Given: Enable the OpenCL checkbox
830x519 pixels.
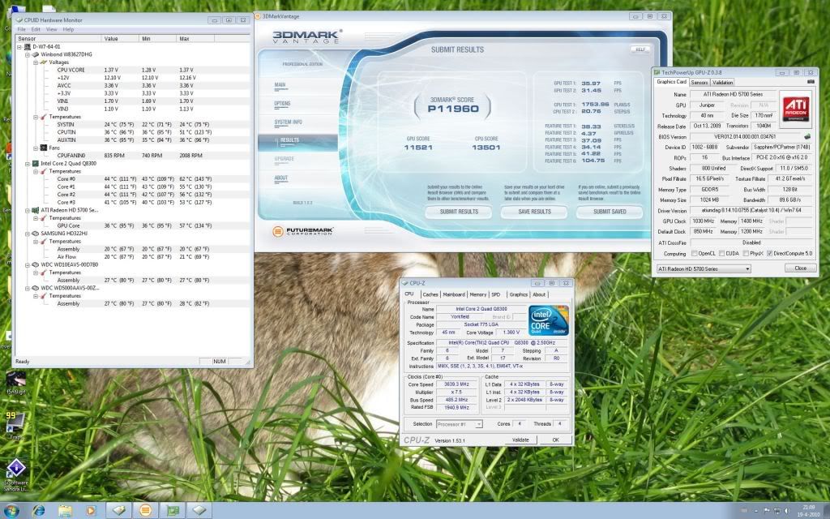Looking at the screenshot, I should coord(693,254).
